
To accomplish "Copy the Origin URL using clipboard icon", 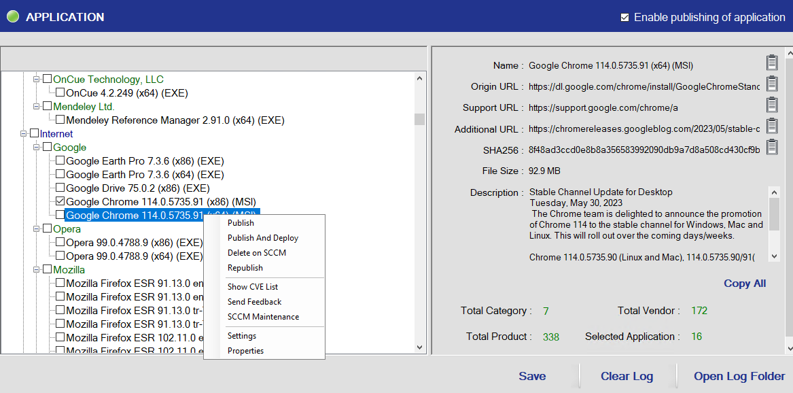I will click(x=771, y=84).
